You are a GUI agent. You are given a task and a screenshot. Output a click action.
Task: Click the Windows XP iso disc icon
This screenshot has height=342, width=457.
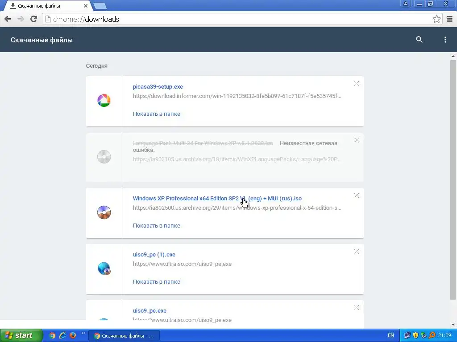[104, 212]
